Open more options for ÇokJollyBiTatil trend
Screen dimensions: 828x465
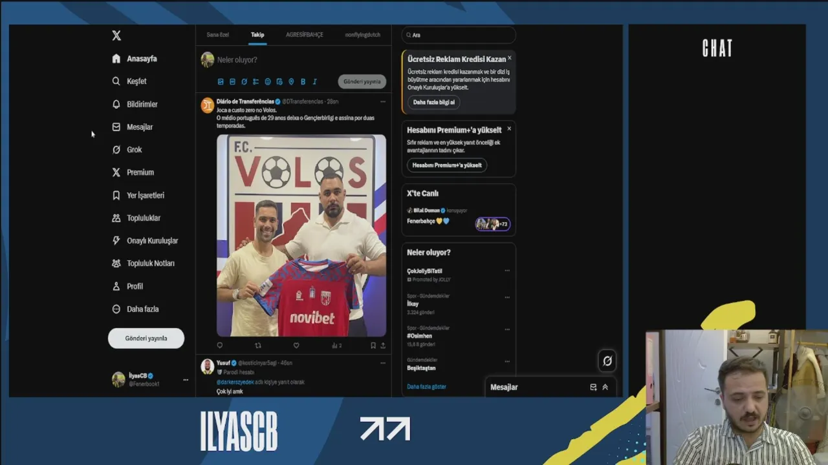click(507, 271)
